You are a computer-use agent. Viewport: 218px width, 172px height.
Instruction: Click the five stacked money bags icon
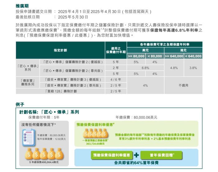95,133
